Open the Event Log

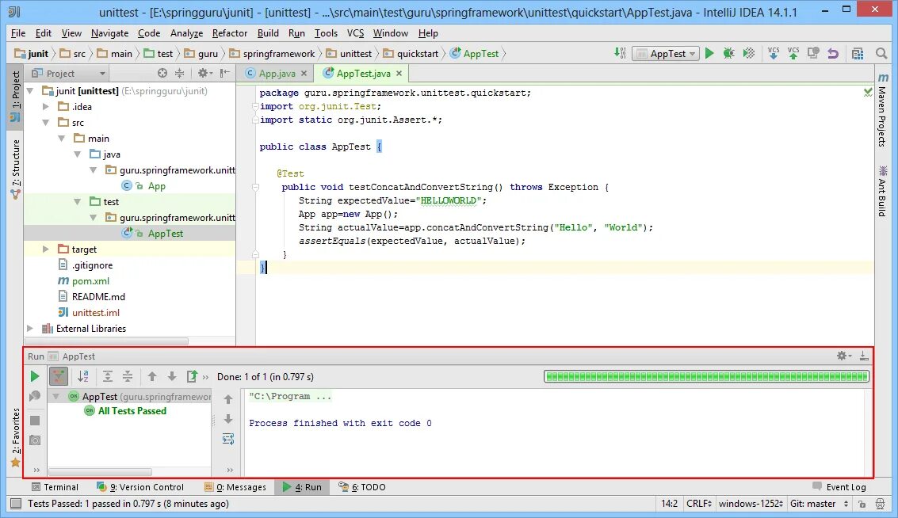point(839,487)
